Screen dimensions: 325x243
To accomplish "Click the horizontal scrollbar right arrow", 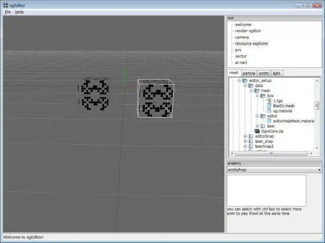I will pos(311,153).
